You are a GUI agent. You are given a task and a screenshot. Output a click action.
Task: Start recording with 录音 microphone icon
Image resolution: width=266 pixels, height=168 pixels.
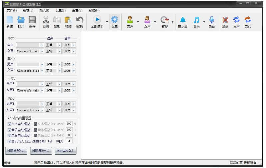click(x=212, y=22)
